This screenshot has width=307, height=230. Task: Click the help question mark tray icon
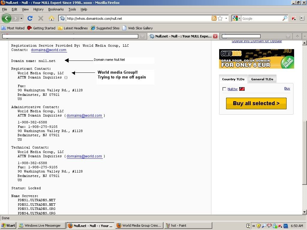point(248,226)
